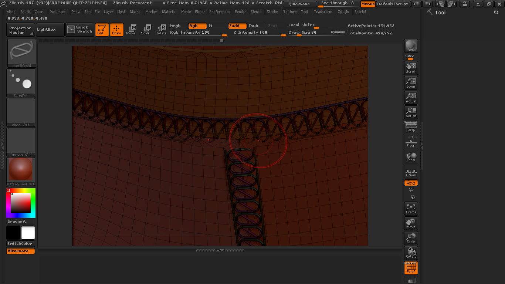Select the Zoom canvas tool
This screenshot has width=505, height=284.
411,83
